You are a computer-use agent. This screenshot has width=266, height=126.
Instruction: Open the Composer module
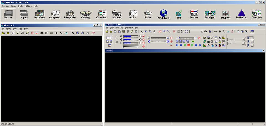coord(55,14)
